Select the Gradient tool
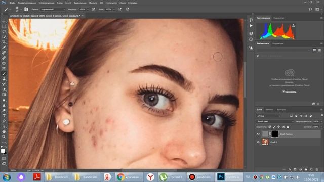Screen dimensions: 324x182 (x=4, y=95)
